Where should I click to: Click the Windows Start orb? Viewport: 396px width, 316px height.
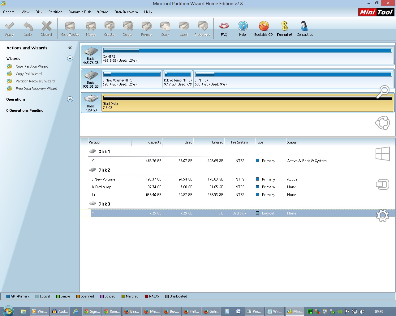click(x=8, y=311)
